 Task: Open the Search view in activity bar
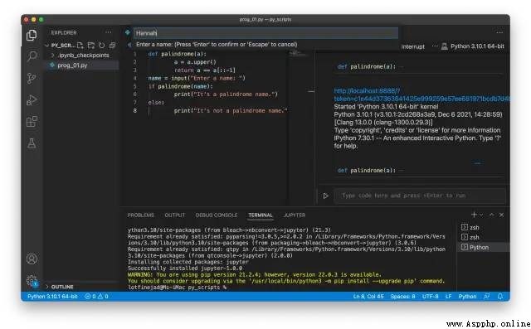tap(32, 56)
